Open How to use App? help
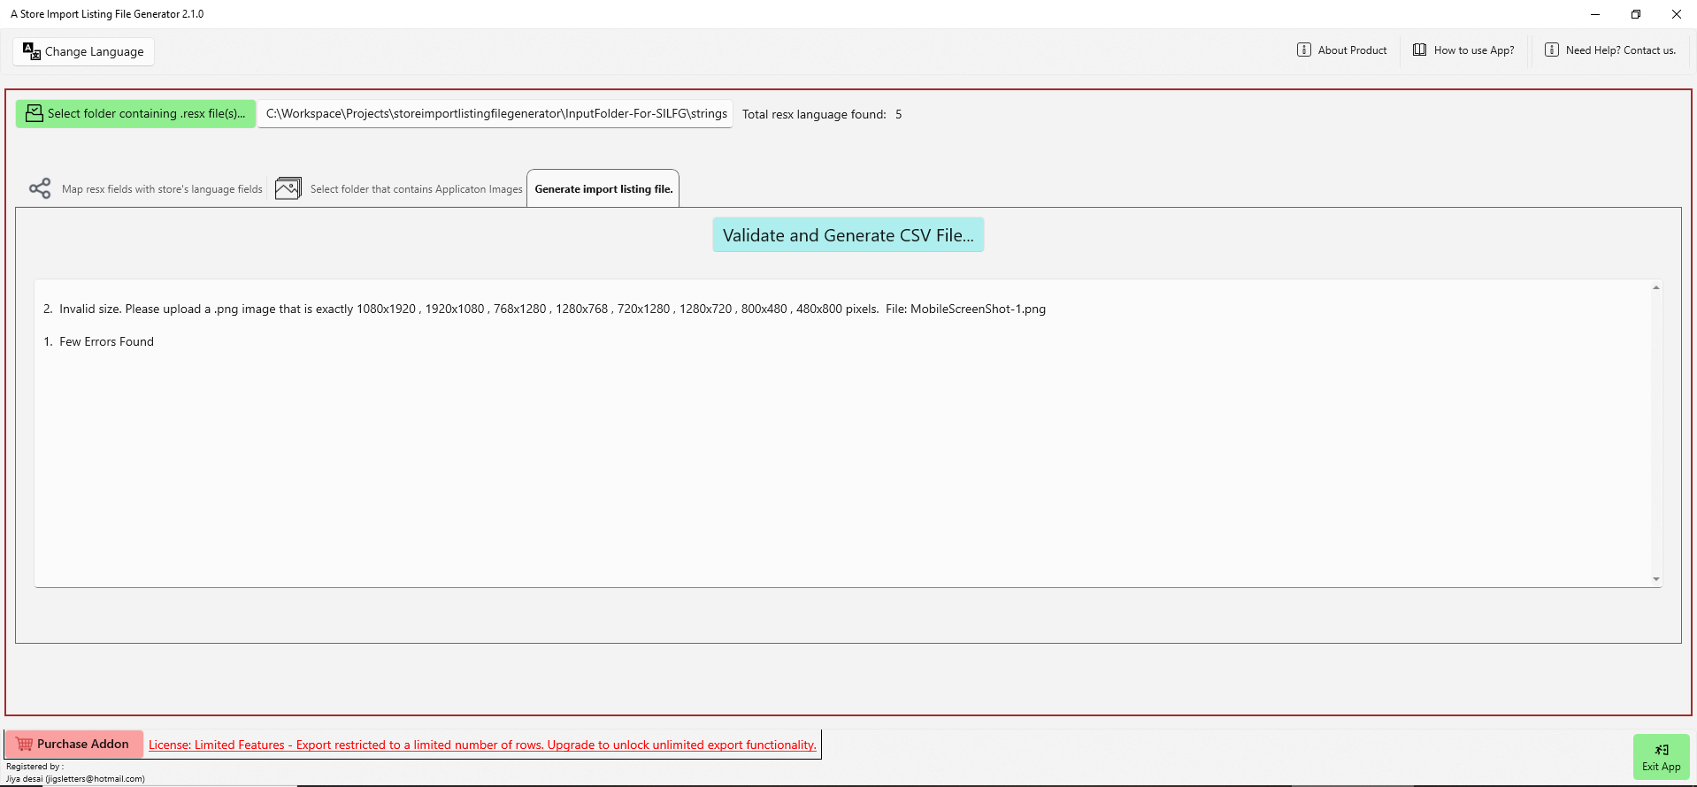The image size is (1697, 787). click(1463, 50)
